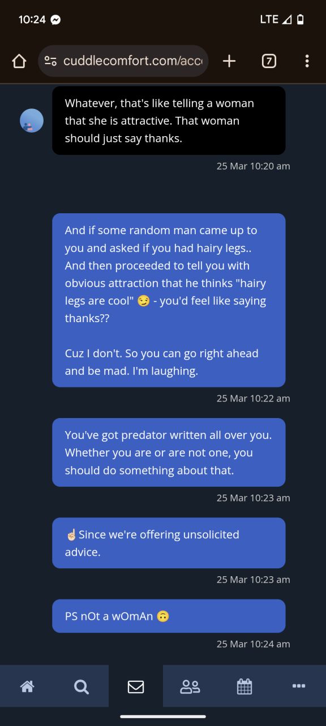Viewport: 326px width, 726px height.
Task: Select the cuddlecomfort.com address bar
Action: (123, 61)
